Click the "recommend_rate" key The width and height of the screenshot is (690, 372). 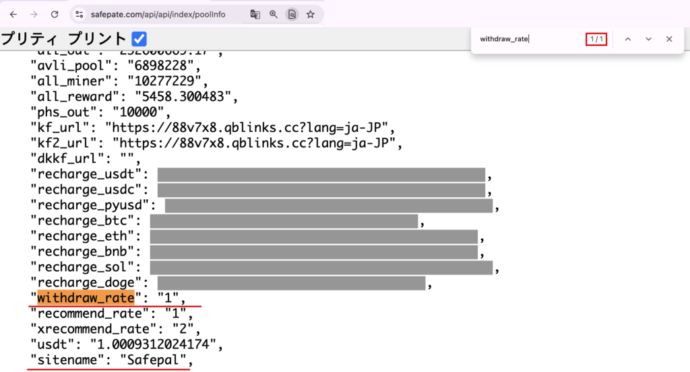[90, 313]
